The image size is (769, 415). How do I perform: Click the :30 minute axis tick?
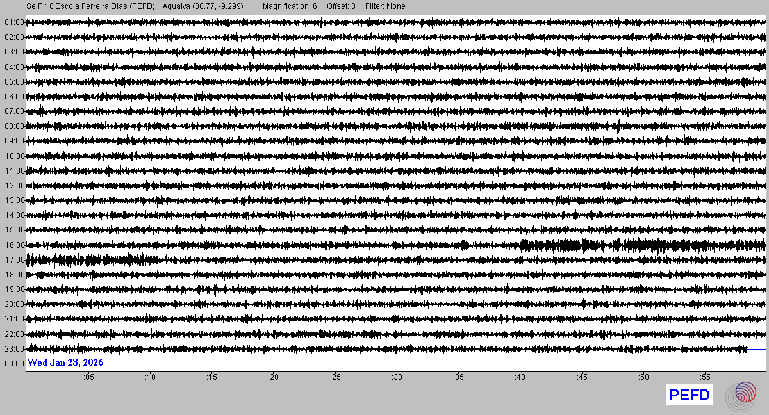pos(397,377)
